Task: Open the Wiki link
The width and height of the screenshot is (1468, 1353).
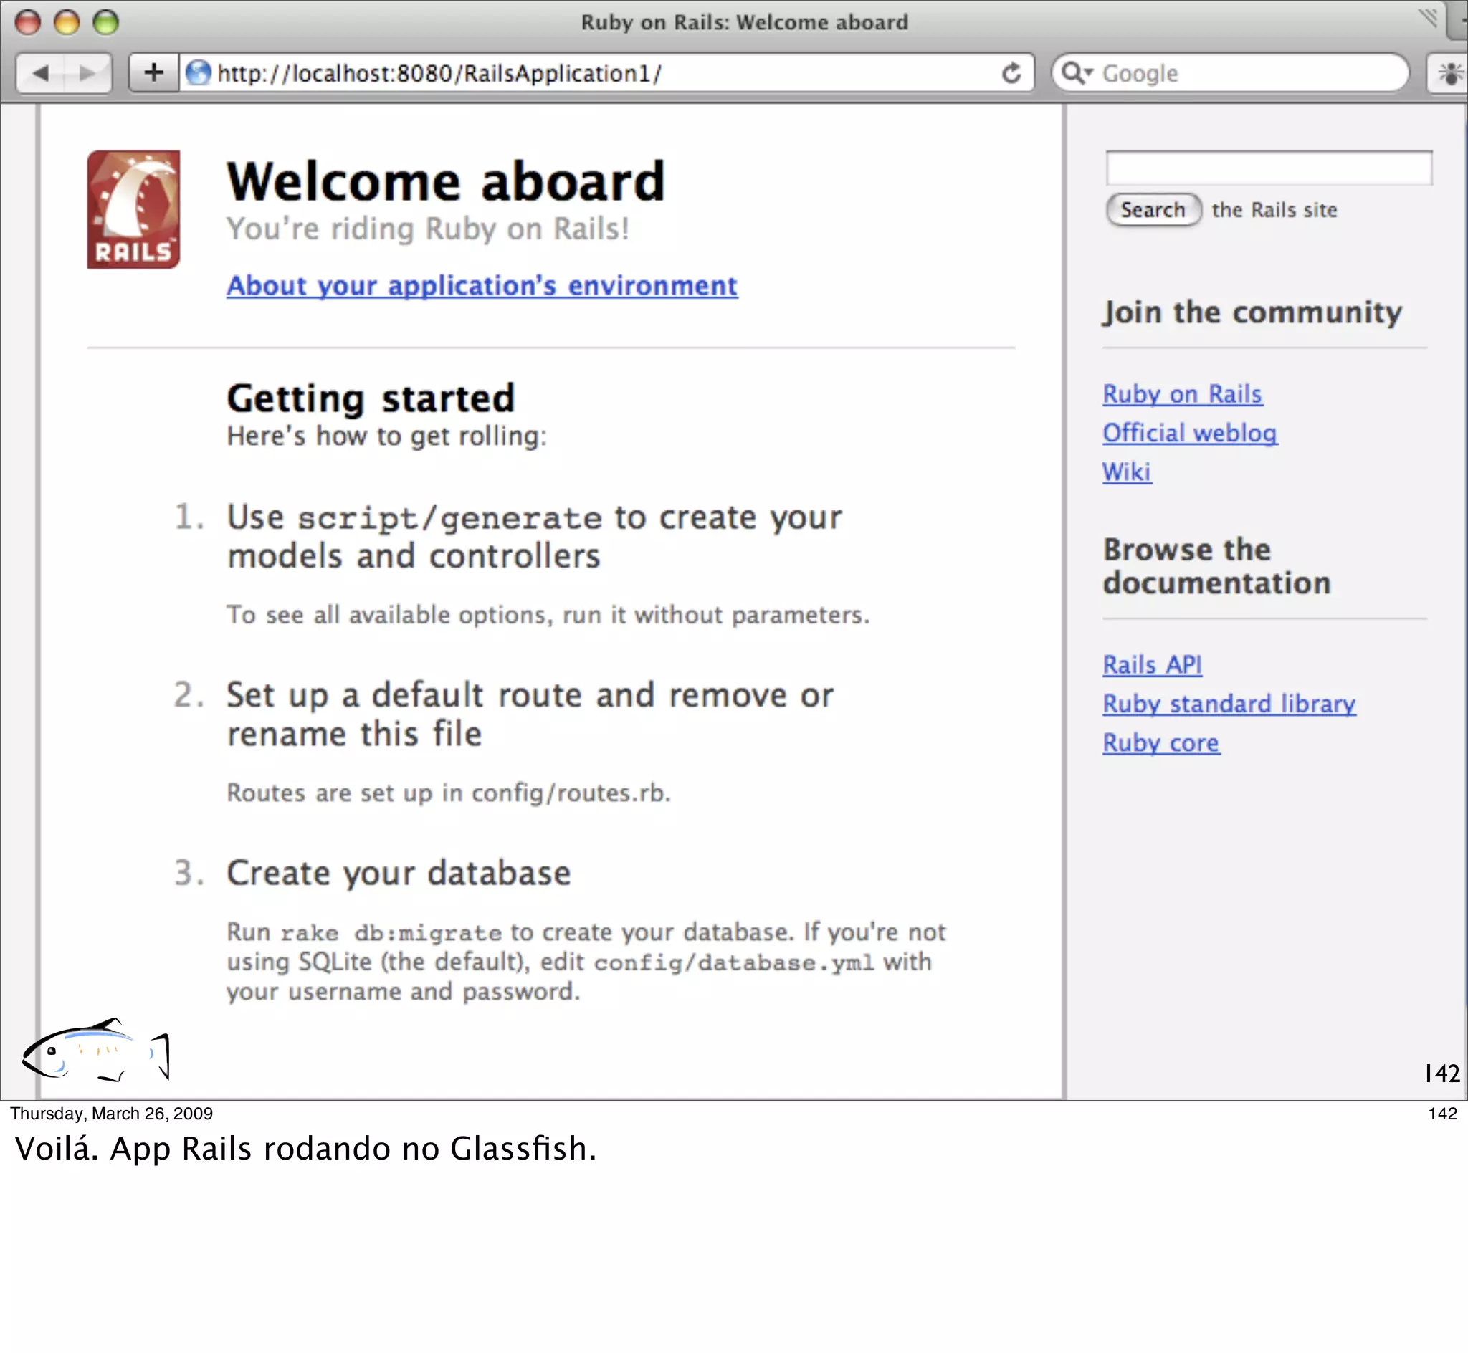Action: point(1126,472)
